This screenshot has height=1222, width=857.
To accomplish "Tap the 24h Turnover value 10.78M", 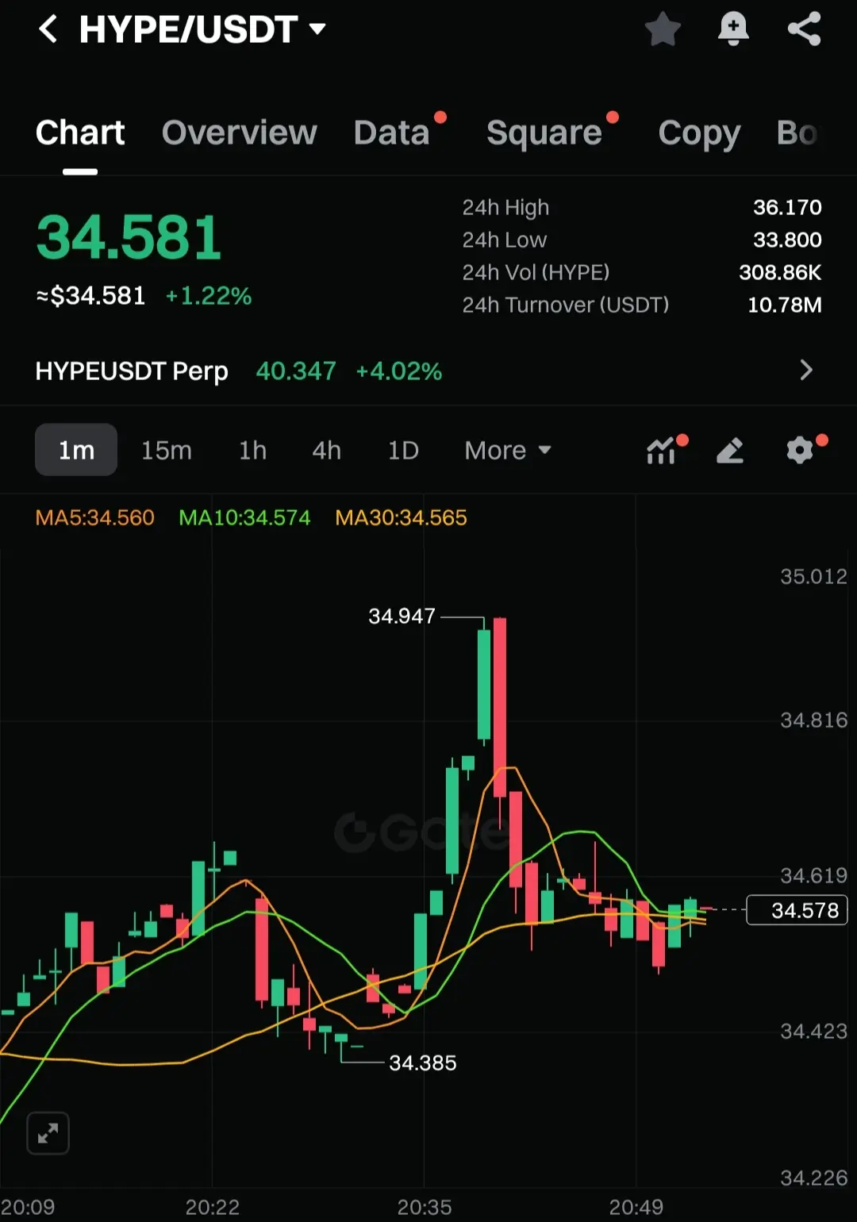I will click(x=785, y=305).
